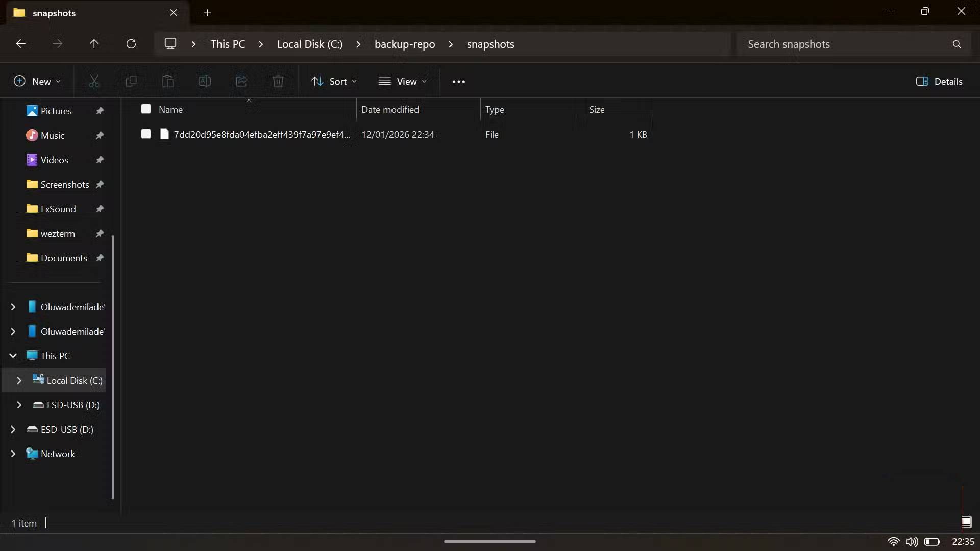Click large icons view toggle in status bar
This screenshot has height=551, width=980.
pyautogui.click(x=966, y=521)
